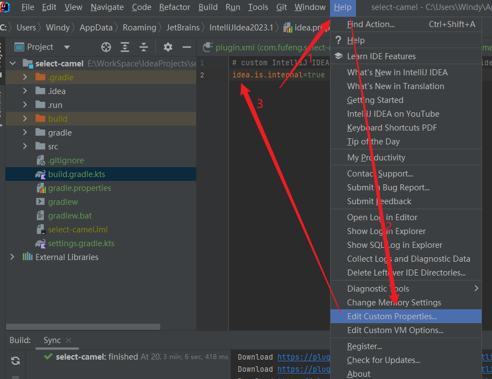Open the File menu

point(28,7)
